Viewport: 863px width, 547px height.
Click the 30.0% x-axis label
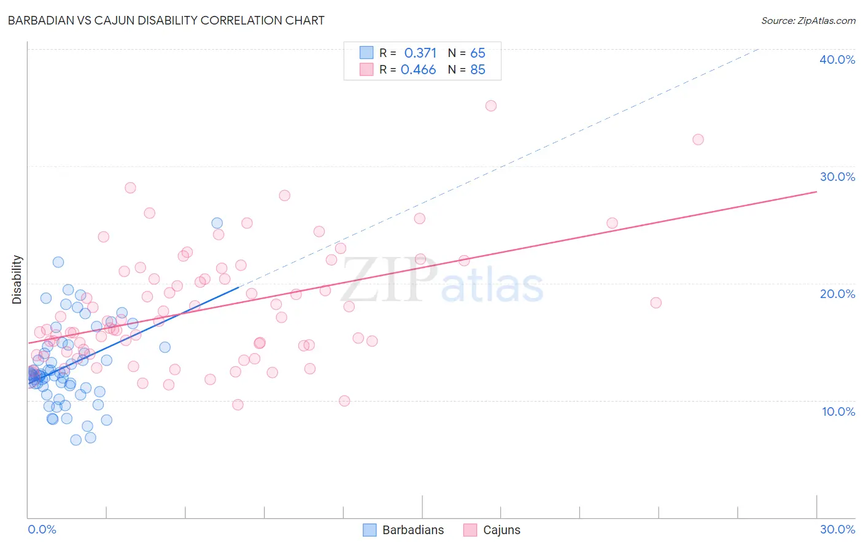coord(837,529)
